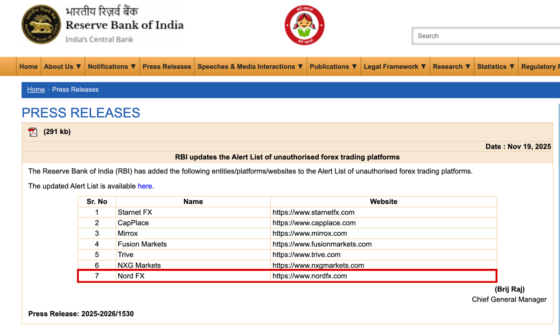Image resolution: width=560 pixels, height=335 pixels.
Task: Open the Home menu item
Action: [28, 67]
